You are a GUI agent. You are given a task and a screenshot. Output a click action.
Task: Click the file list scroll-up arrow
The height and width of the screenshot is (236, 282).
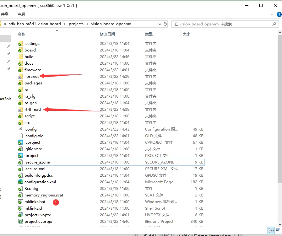pyautogui.click(x=280, y=33)
